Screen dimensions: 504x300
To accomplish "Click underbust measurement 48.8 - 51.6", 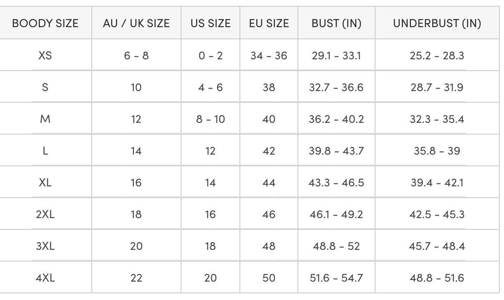I will click(x=437, y=278).
